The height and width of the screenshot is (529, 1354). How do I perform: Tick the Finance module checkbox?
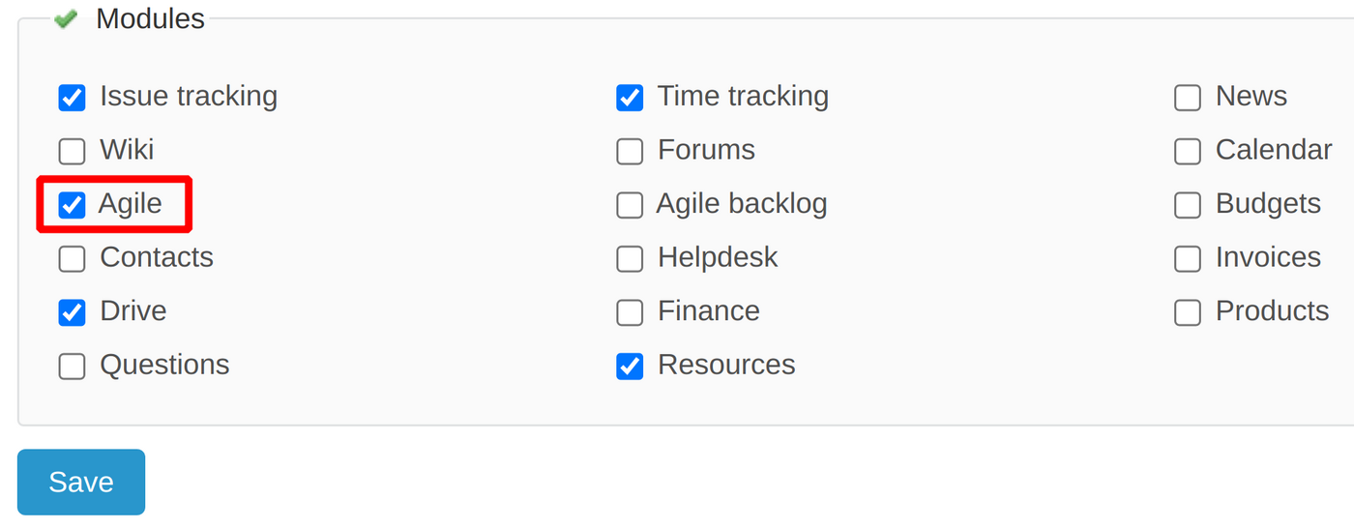[630, 312]
